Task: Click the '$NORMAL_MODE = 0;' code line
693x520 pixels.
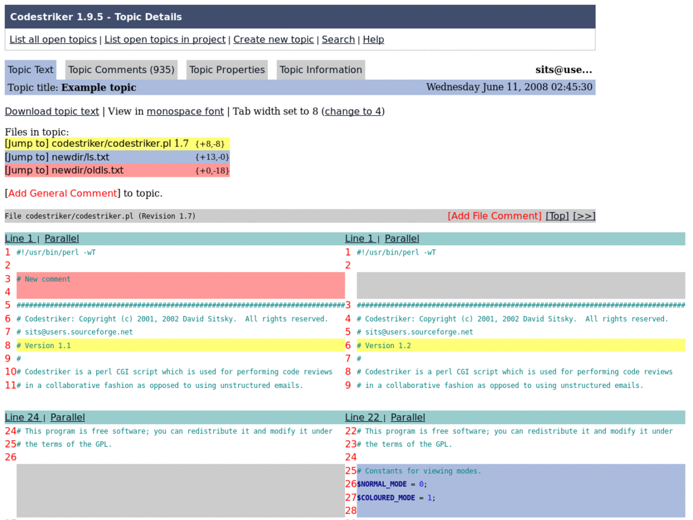Action: 392,484
